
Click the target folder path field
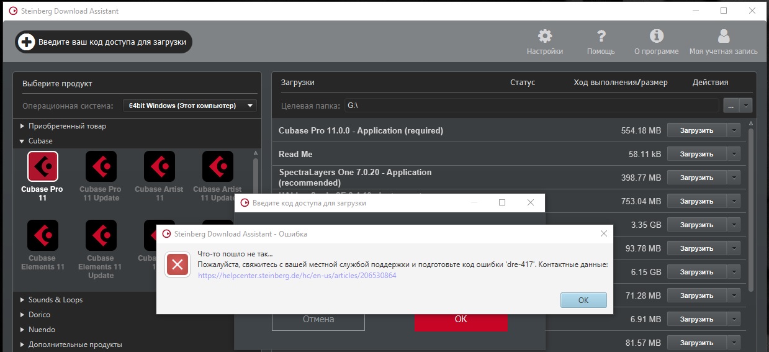pyautogui.click(x=531, y=106)
